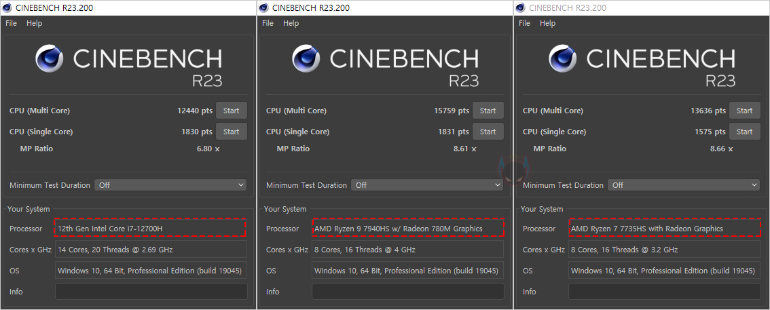The image size is (770, 310).
Task: Start Multi Core test beside 15759 pts
Action: pos(488,111)
